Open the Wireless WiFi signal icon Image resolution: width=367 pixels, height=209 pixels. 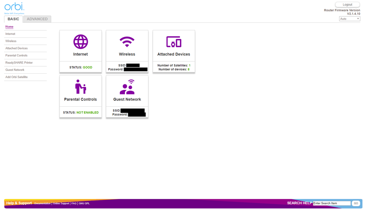coord(127,42)
